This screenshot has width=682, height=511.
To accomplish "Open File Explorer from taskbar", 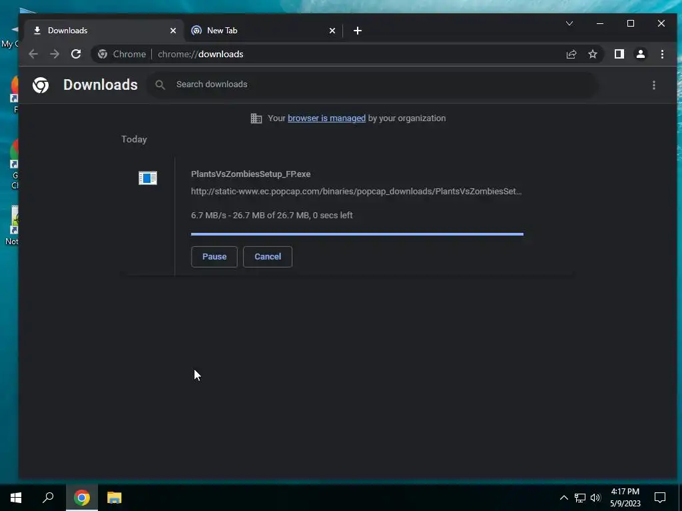I will (114, 498).
